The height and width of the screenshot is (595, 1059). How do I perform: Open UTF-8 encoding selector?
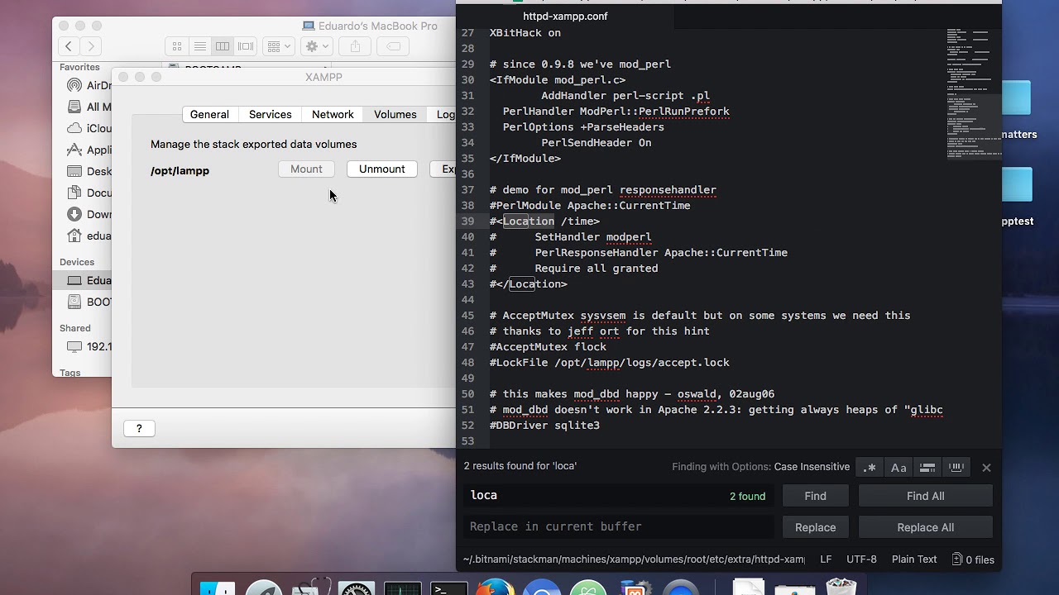(861, 559)
